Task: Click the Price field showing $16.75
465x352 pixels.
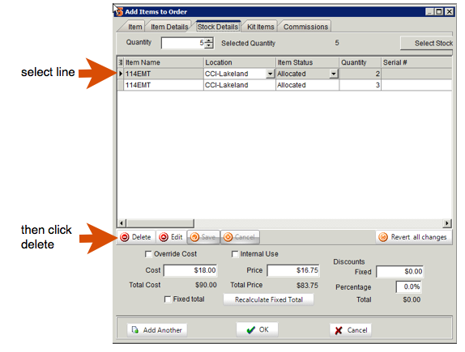Action: [x=293, y=270]
